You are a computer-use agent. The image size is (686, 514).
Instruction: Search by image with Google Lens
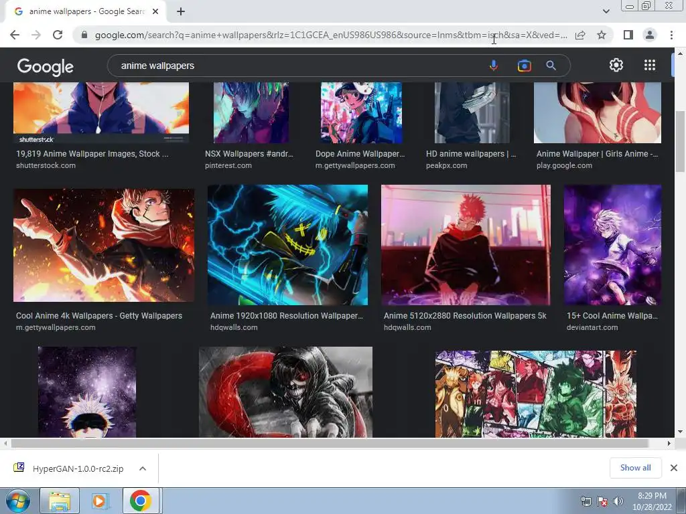point(524,66)
